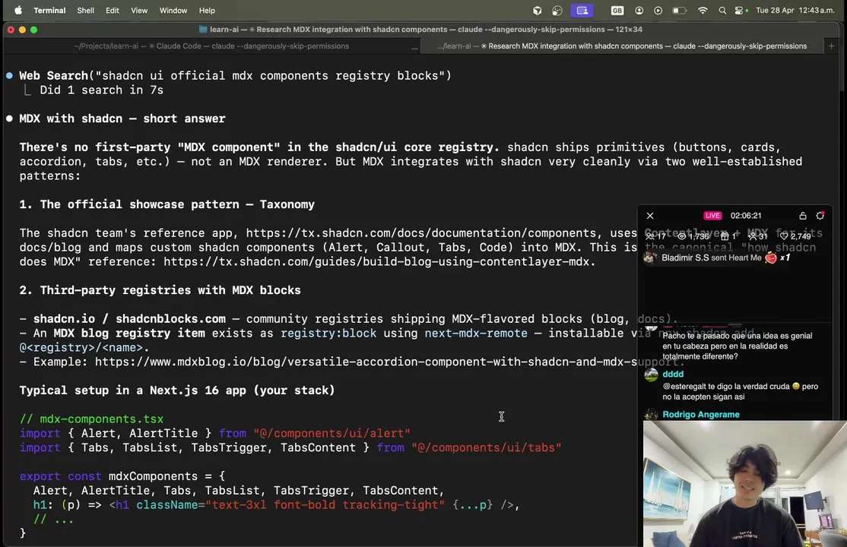Open the GB keyboard input source menu

pyautogui.click(x=617, y=11)
